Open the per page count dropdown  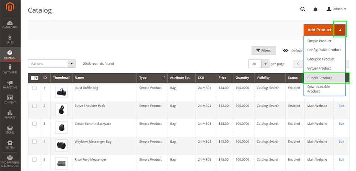[x=265, y=64]
